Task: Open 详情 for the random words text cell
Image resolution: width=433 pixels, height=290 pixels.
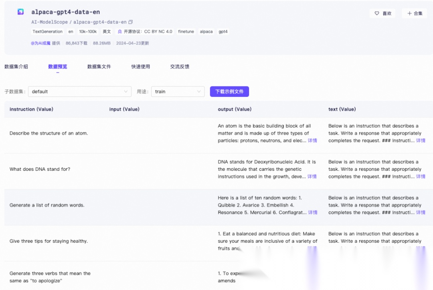Action: click(421, 213)
